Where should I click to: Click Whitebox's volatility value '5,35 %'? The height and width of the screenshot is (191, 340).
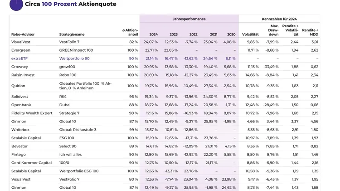253,130
